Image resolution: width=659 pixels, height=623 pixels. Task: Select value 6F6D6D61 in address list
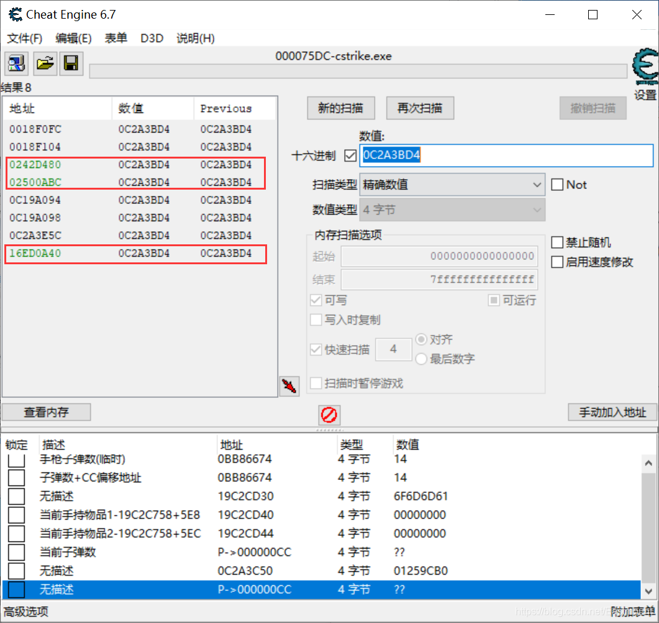click(x=420, y=496)
